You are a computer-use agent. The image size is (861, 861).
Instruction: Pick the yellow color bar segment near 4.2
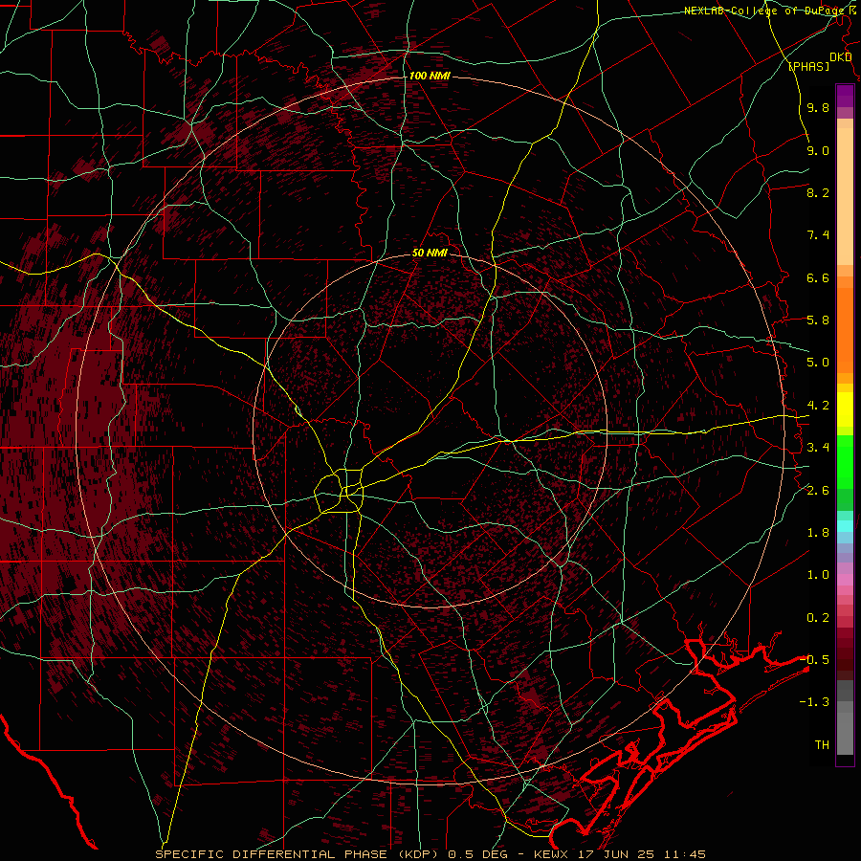(845, 409)
